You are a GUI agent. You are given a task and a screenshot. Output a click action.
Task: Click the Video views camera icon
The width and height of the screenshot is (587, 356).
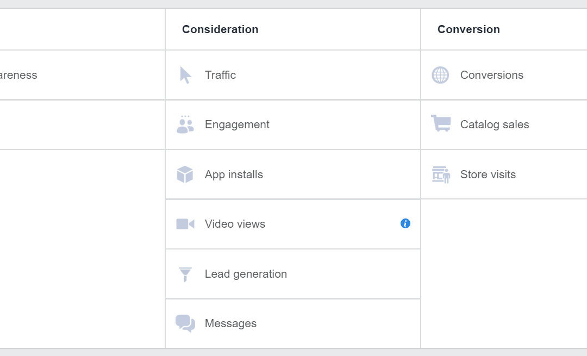pyautogui.click(x=185, y=224)
